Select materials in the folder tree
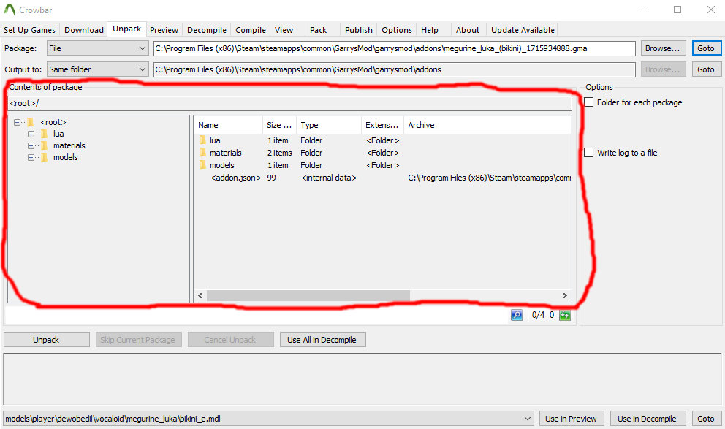725x429 pixels. tap(69, 145)
